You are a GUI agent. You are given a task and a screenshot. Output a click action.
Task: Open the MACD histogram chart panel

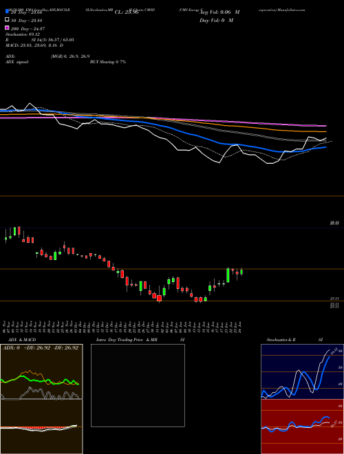(x=41, y=426)
